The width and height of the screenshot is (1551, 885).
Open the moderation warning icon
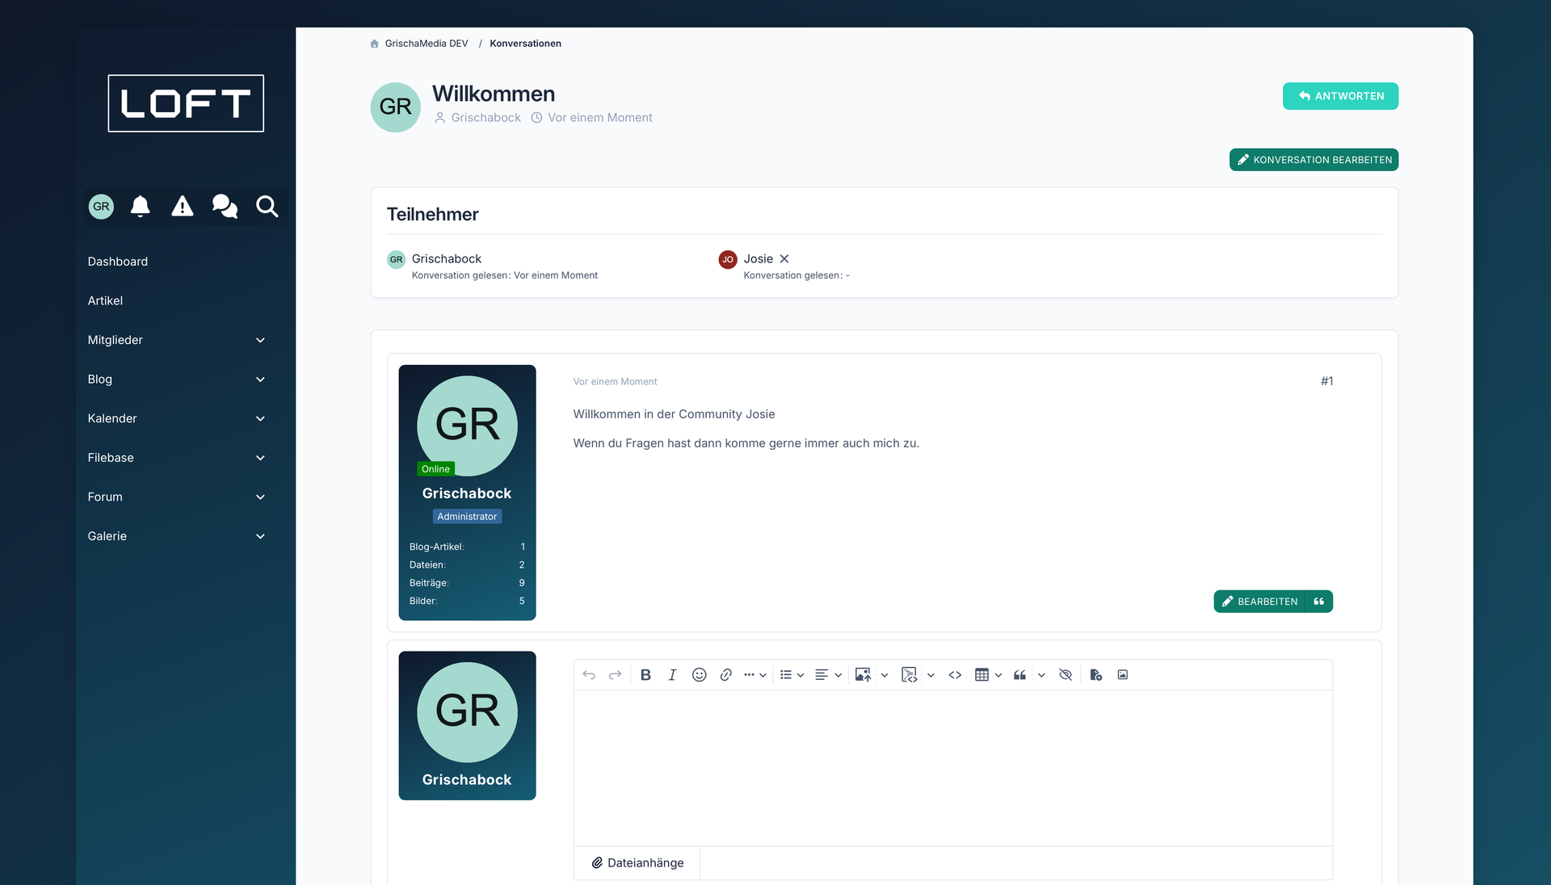(183, 207)
